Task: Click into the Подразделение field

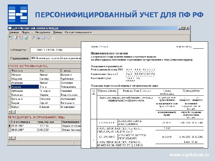Action: (x=56, y=58)
